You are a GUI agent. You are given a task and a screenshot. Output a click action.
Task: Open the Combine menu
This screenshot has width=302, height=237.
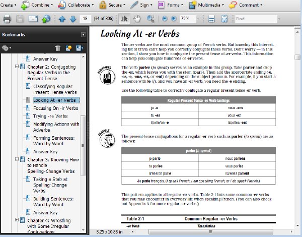pyautogui.click(x=37, y=5)
